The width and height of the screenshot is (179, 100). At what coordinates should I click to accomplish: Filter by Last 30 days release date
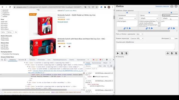click(4, 45)
